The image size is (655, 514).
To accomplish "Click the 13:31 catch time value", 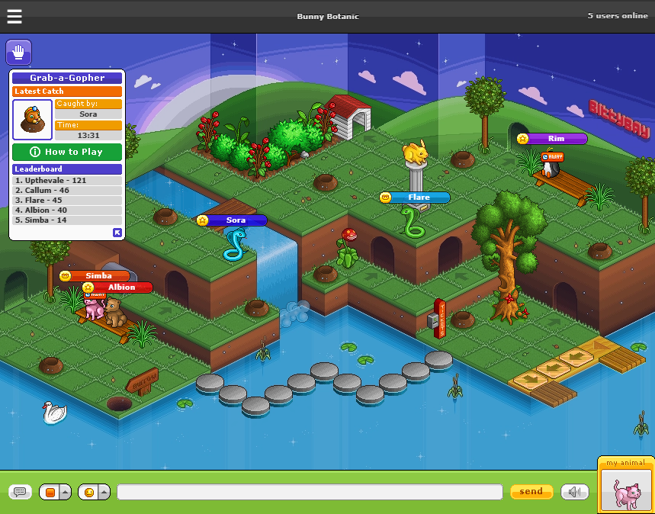I will [88, 136].
